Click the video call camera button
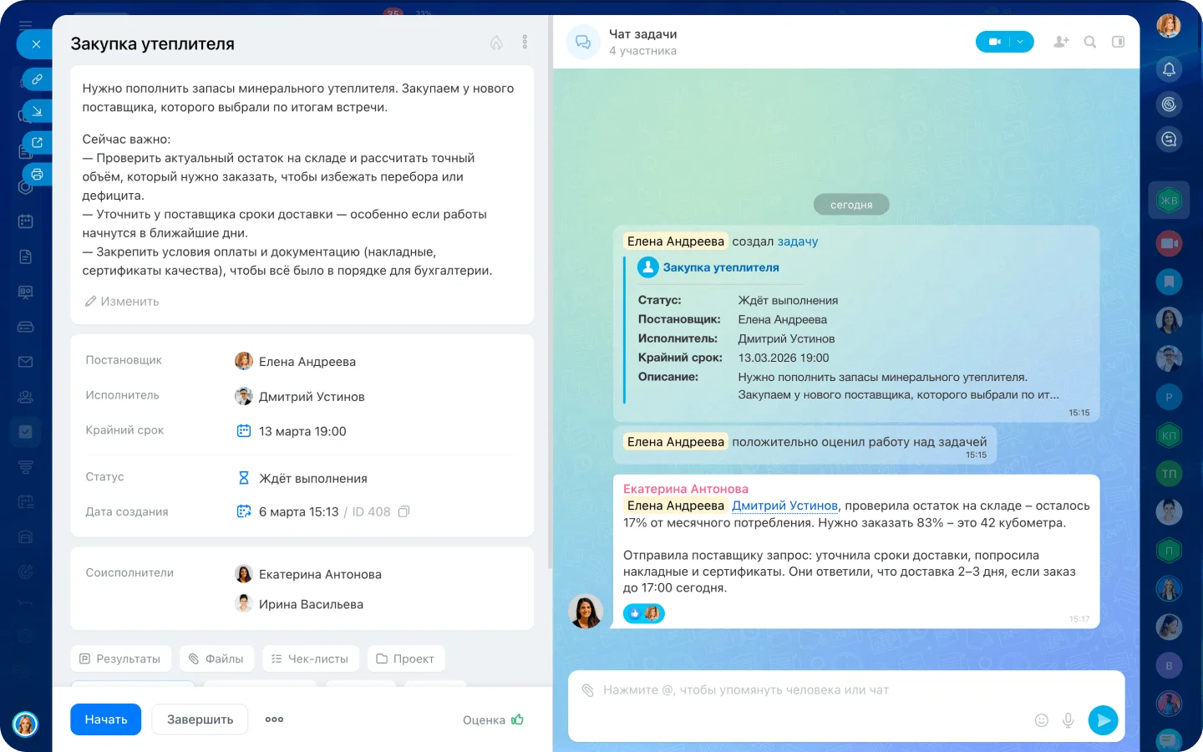Image resolution: width=1203 pixels, height=752 pixels. (994, 42)
